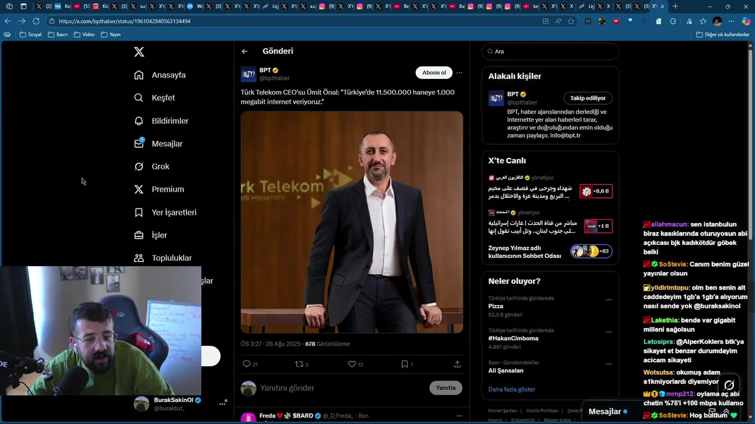Open BPT avatar in Alakalı kişiler

point(496,98)
